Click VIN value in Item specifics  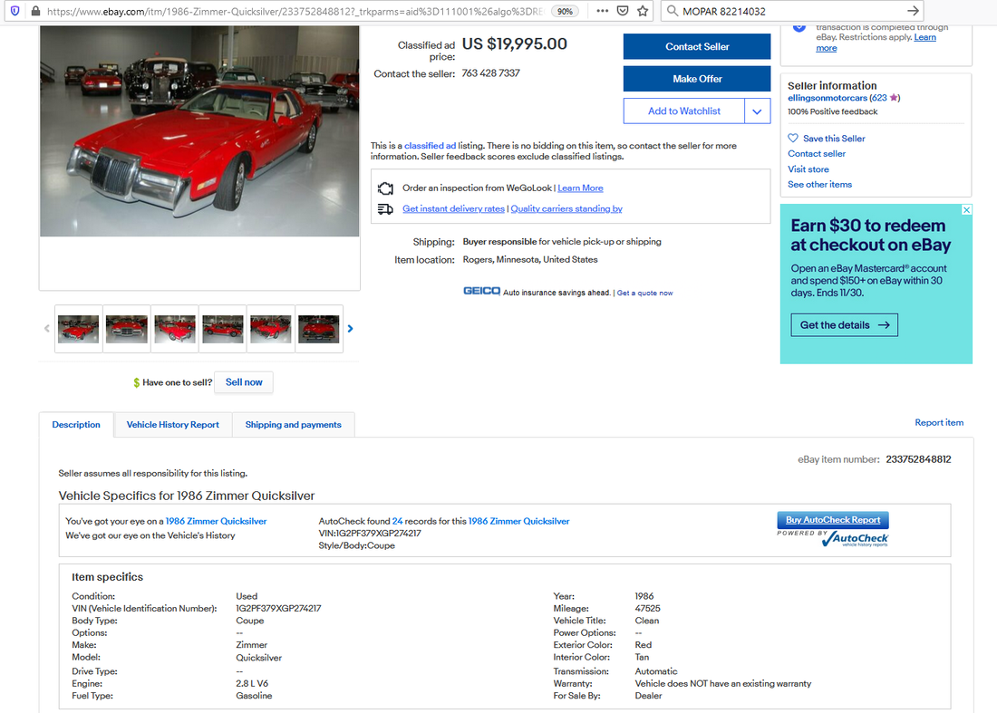click(278, 608)
